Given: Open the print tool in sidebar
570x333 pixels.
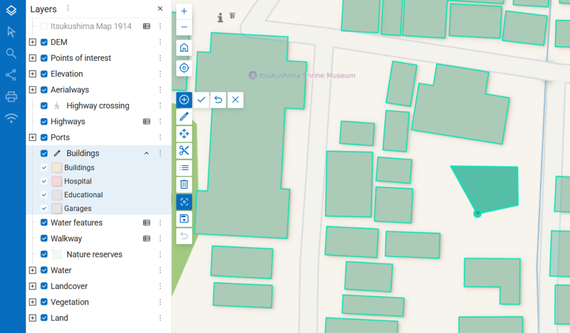Looking at the screenshot, I should tap(11, 97).
